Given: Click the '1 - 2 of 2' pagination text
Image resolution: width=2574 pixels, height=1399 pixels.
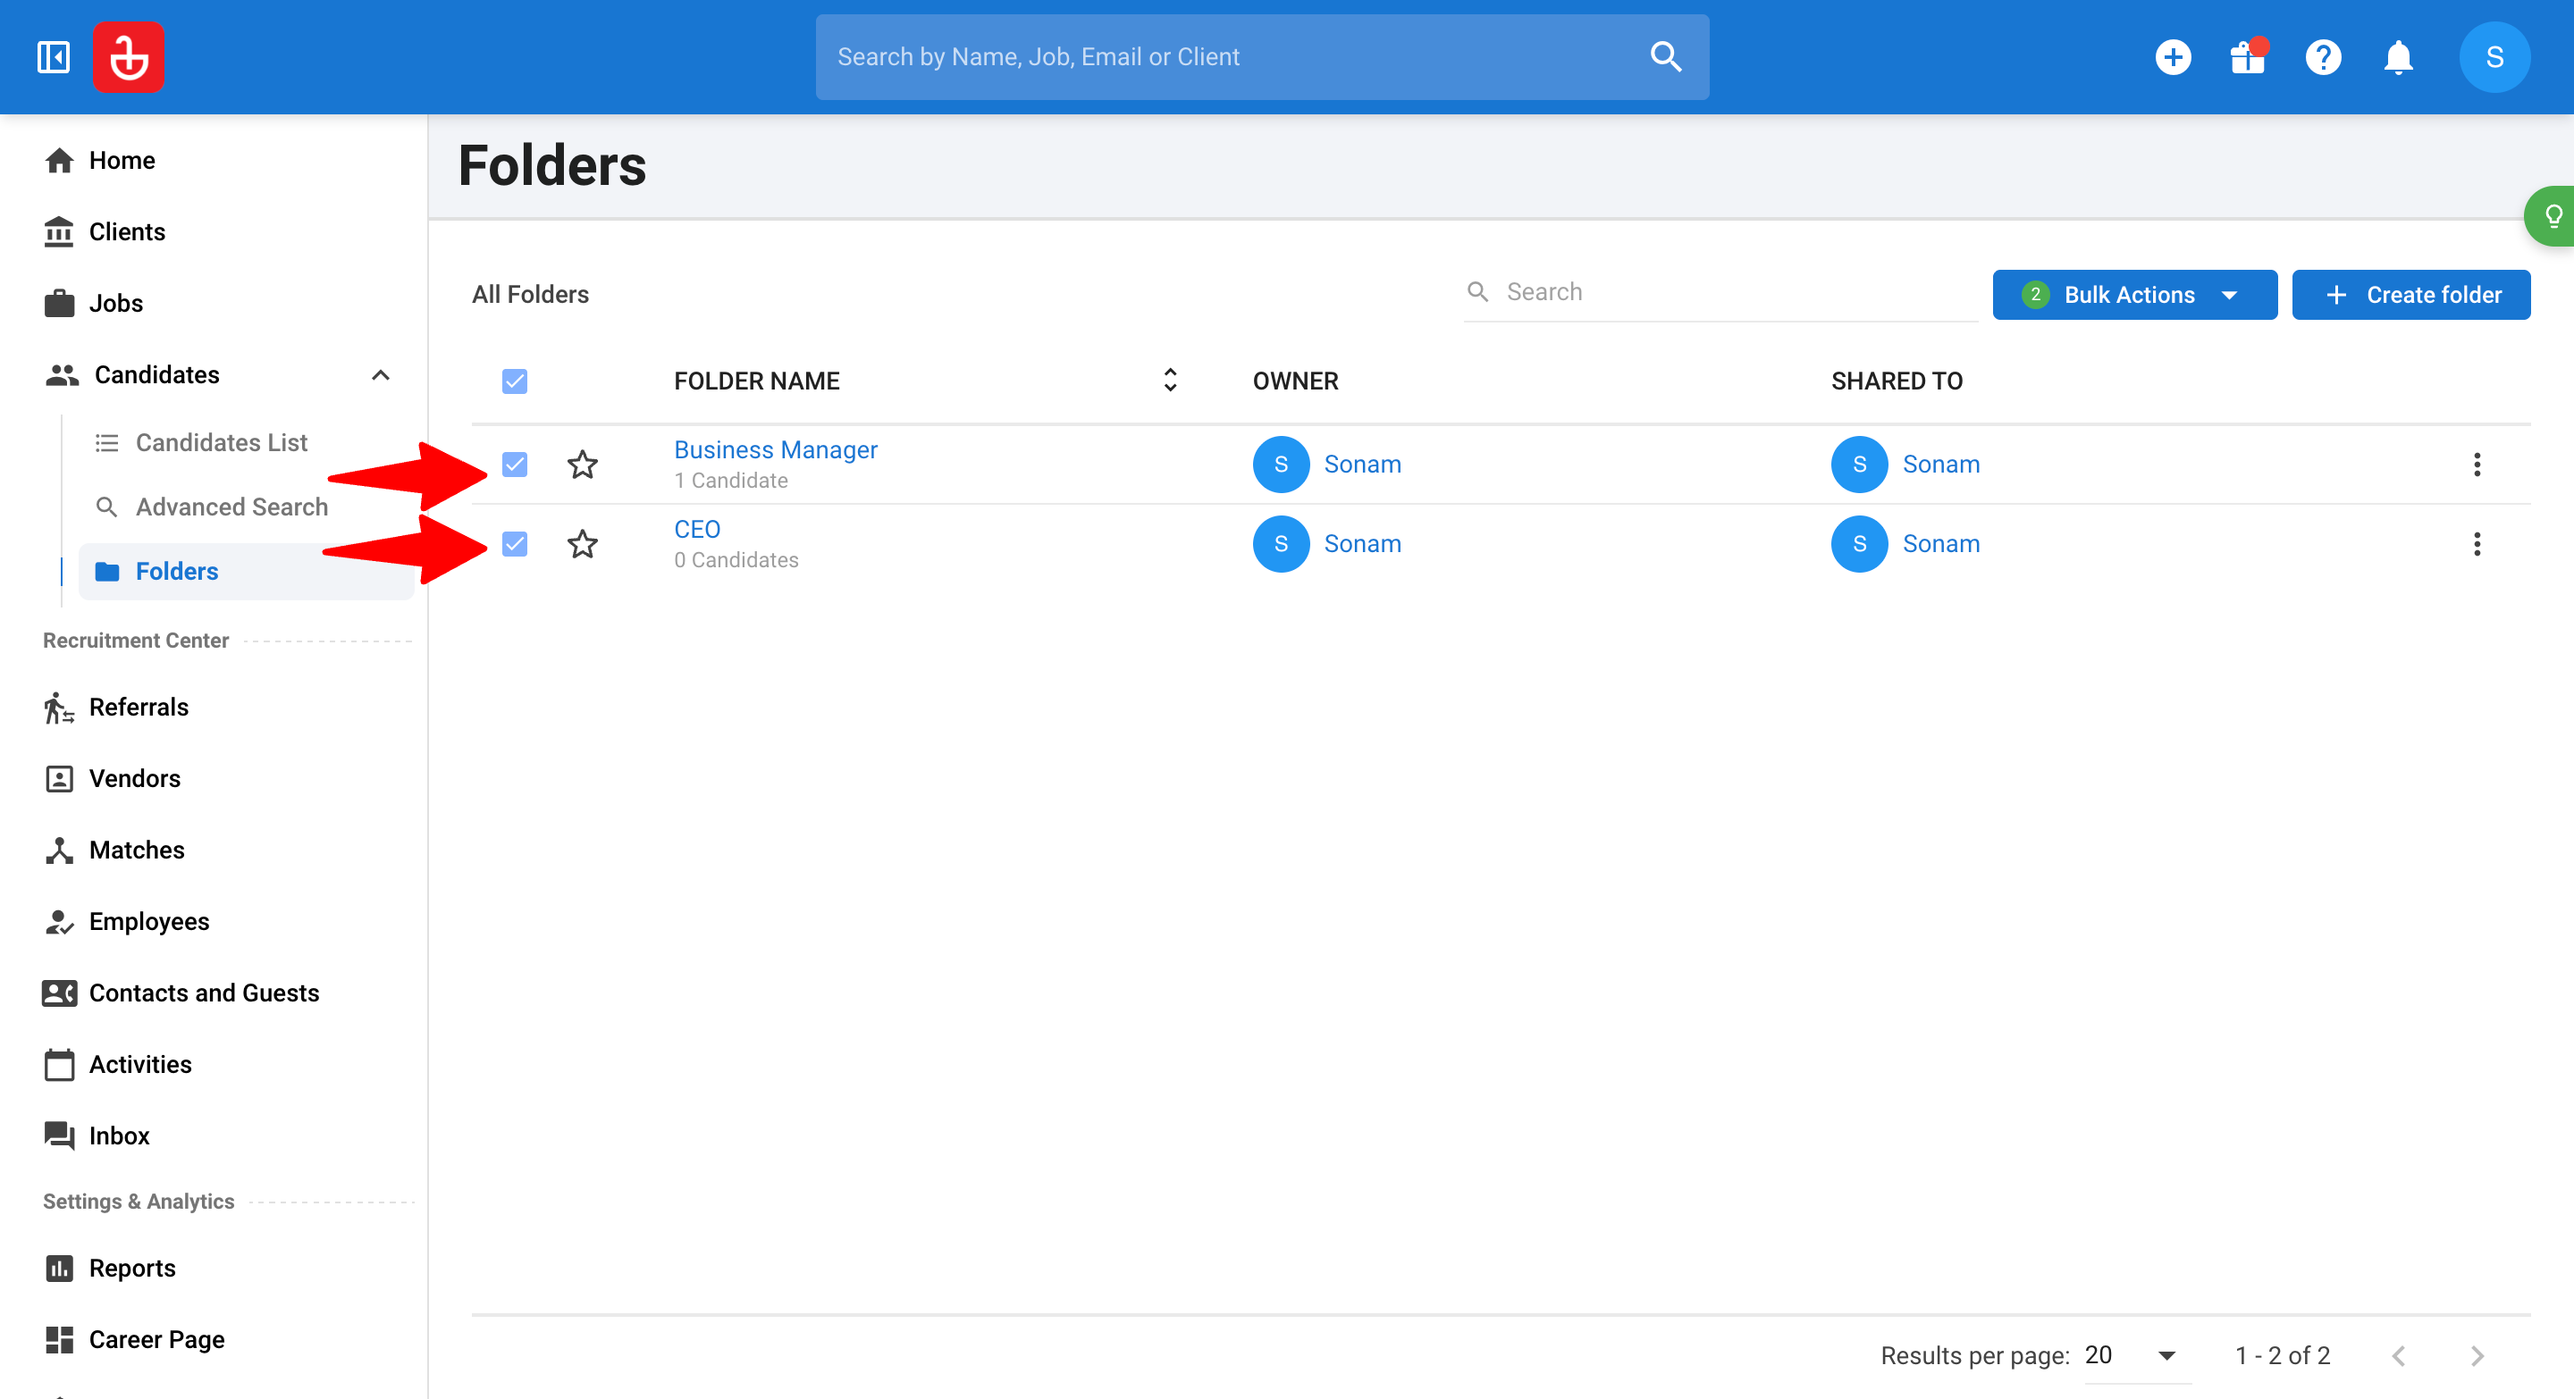Looking at the screenshot, I should (x=2283, y=1355).
